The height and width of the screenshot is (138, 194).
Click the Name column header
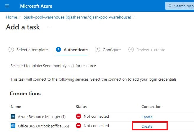tap(16, 107)
